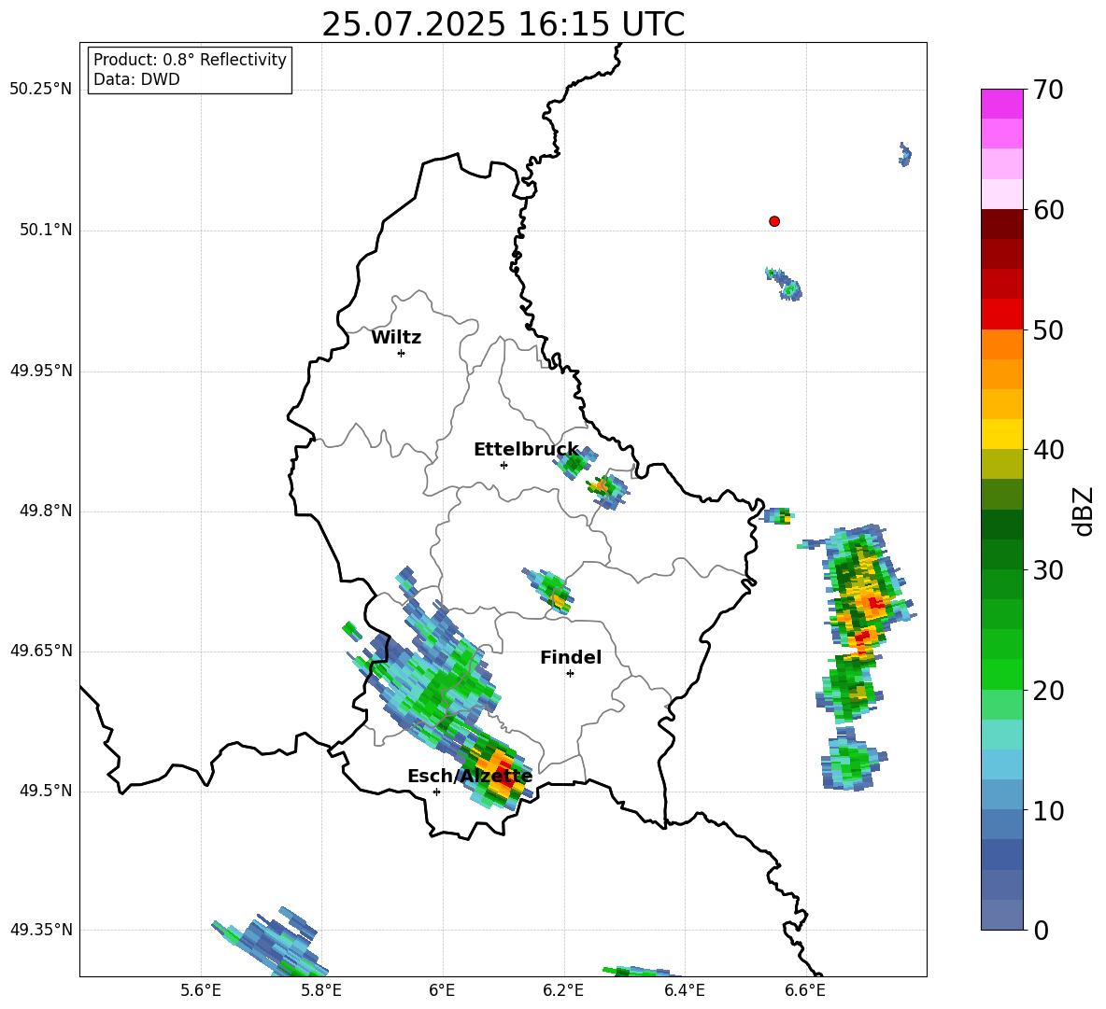Click the 6.6°E longitude label
The image size is (1106, 1009).
(x=805, y=990)
